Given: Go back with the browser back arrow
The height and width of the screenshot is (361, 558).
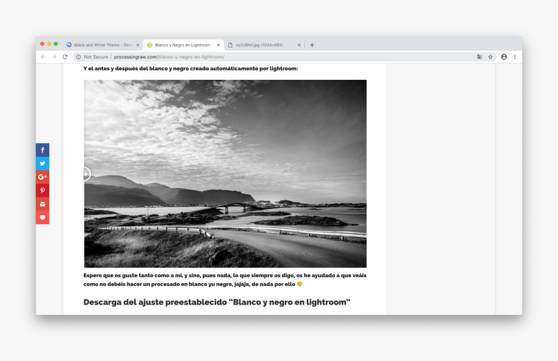Looking at the screenshot, I should (43, 57).
